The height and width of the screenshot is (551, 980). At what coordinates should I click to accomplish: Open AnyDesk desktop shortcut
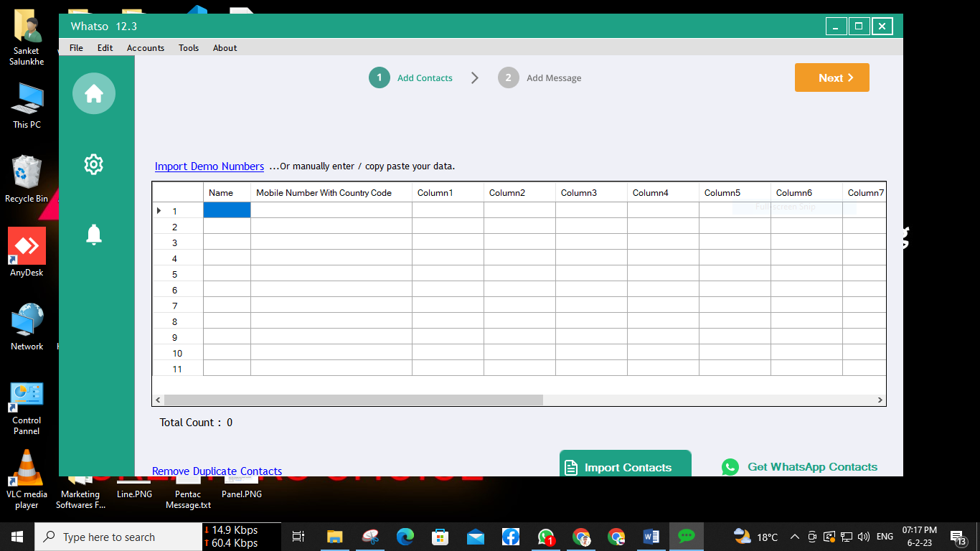coord(27,246)
